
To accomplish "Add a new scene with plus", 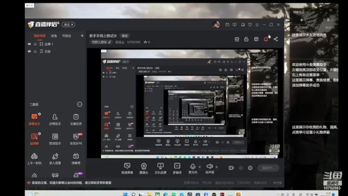I will [82, 36].
